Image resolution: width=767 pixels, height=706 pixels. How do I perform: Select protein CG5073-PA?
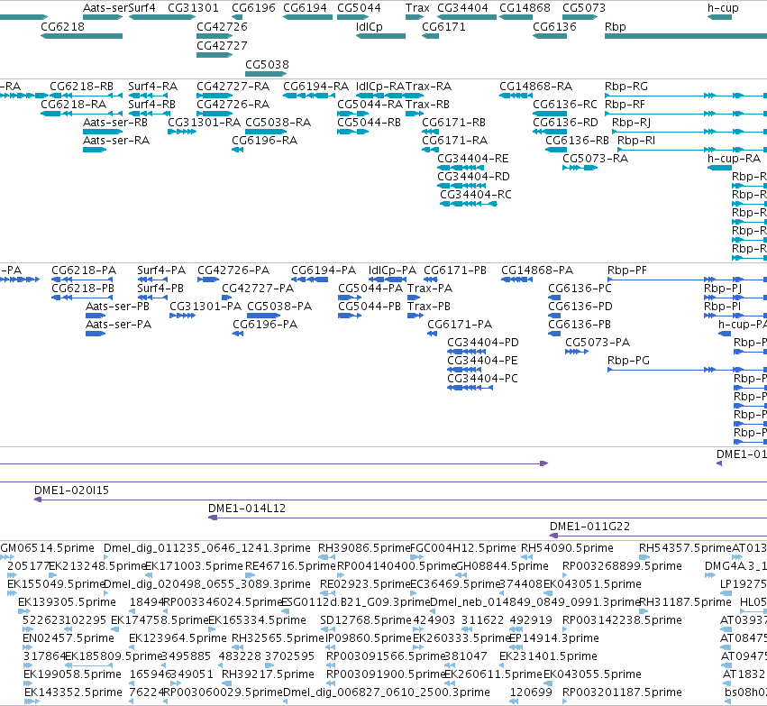[x=577, y=352]
